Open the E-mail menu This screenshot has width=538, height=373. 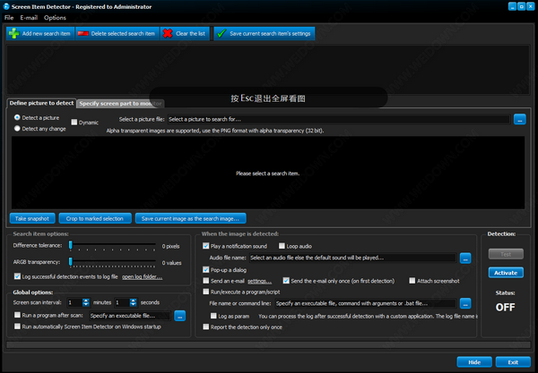tap(29, 18)
